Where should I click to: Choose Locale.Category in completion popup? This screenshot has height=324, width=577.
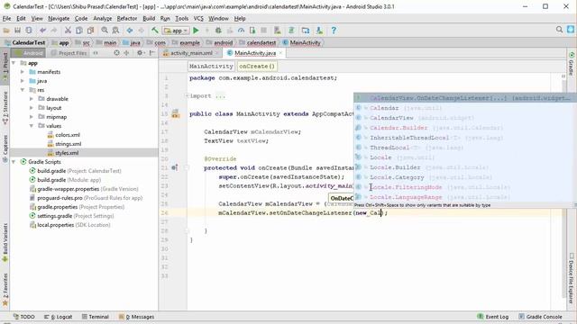[465, 177]
